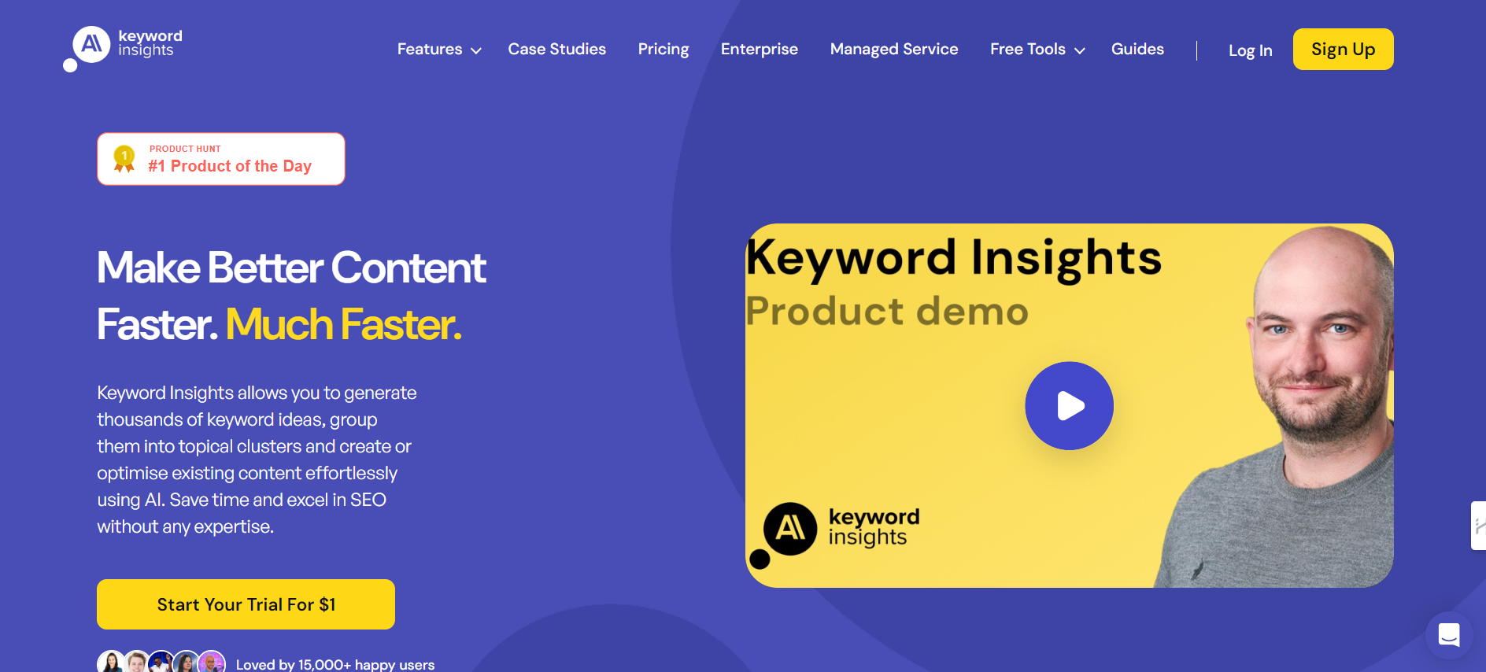Open the Case Studies menu item
The height and width of the screenshot is (672, 1486).
556,49
